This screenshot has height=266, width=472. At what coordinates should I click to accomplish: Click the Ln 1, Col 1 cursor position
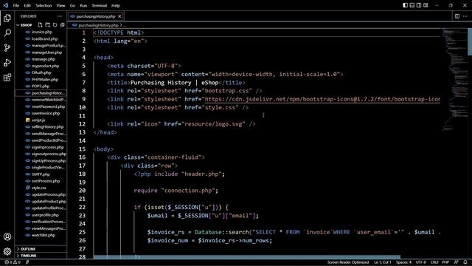[383, 262]
